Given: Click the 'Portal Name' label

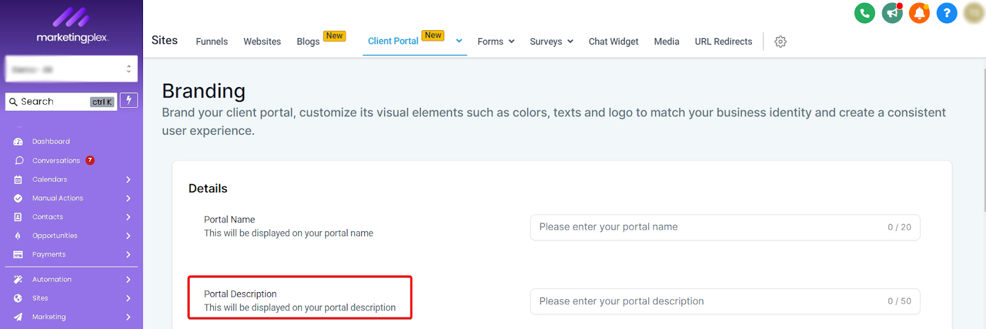Looking at the screenshot, I should click(229, 219).
